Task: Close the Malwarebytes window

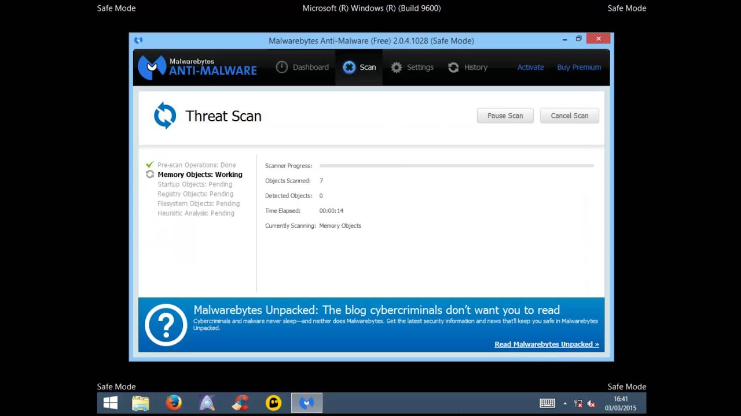Action: tap(598, 39)
